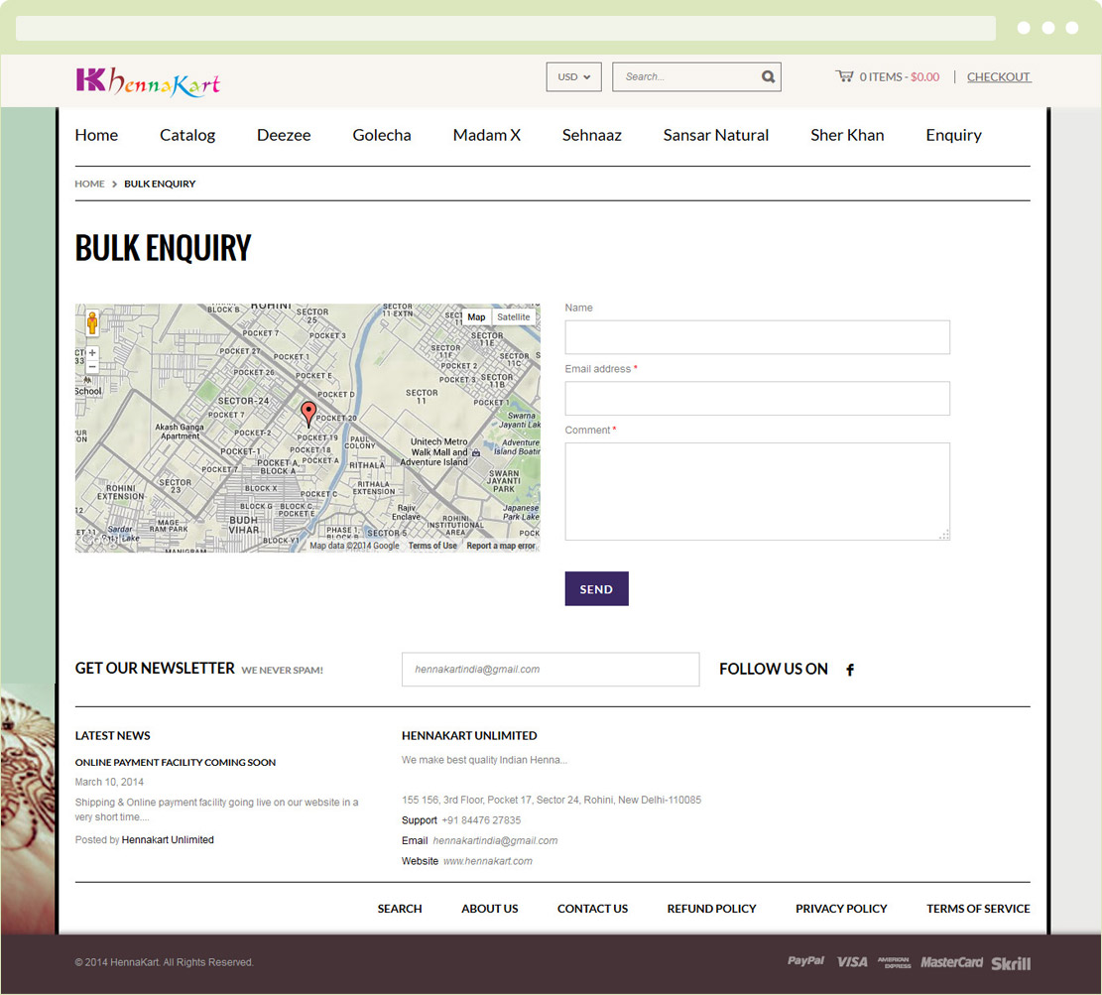Screen dimensions: 1102x995
Task: Zoom in on the map
Action: [92, 353]
